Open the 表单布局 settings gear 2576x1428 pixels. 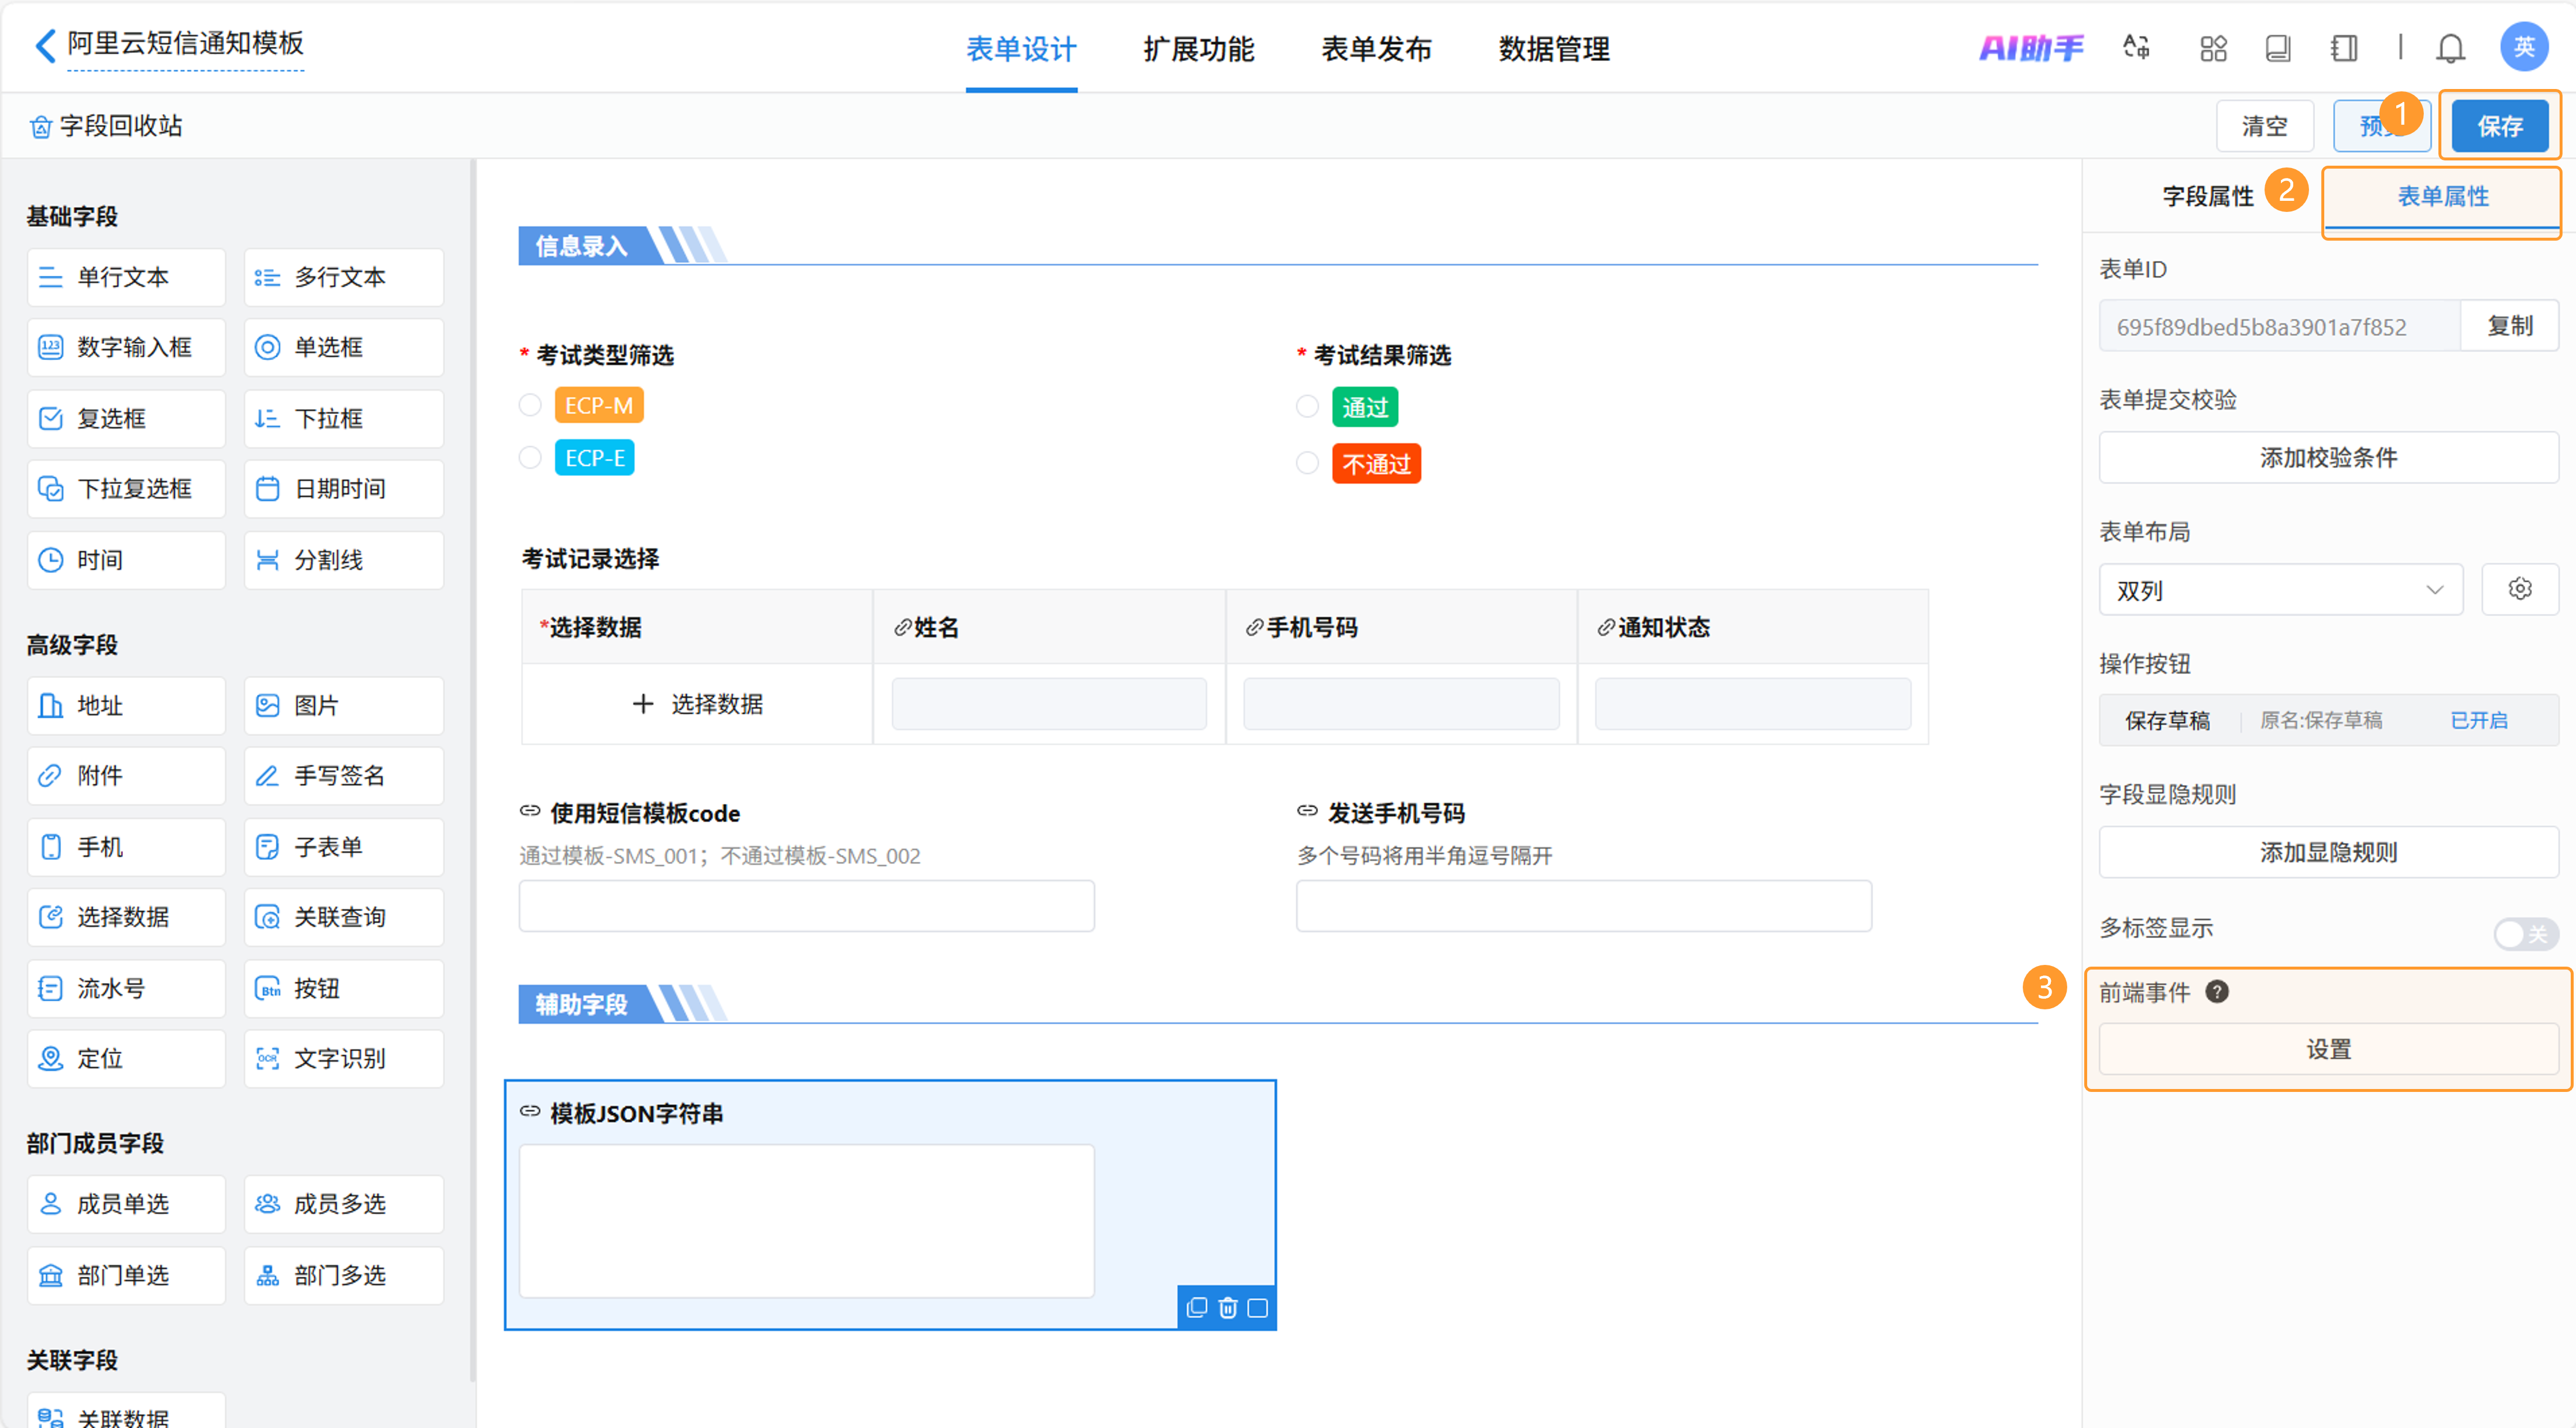[2520, 589]
